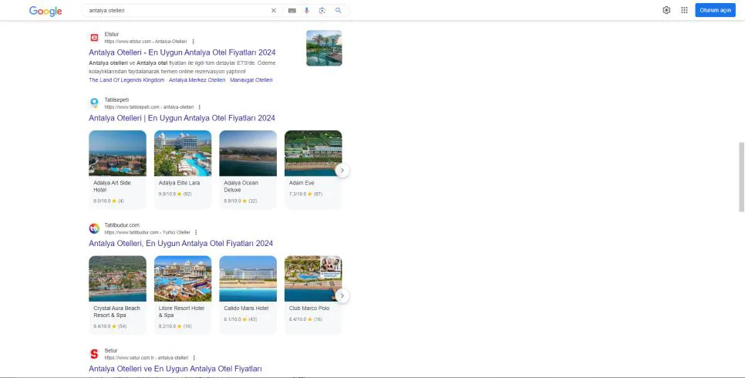Clear the search box text
745x378 pixels.
(x=274, y=11)
